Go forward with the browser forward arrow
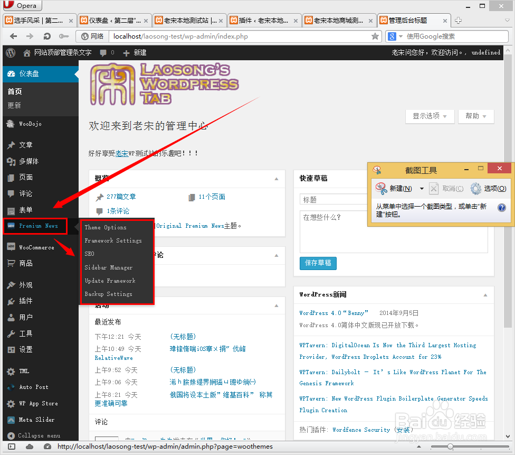Screen dimensions: 515x455 point(30,36)
